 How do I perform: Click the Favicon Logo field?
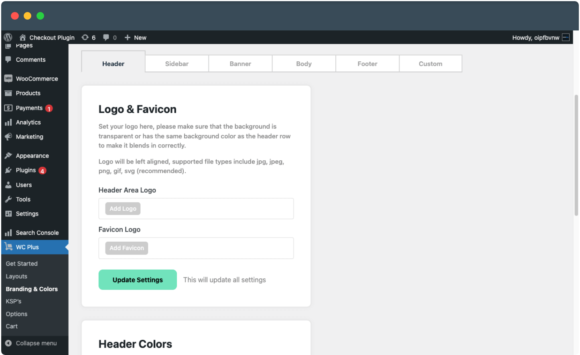[196, 248]
